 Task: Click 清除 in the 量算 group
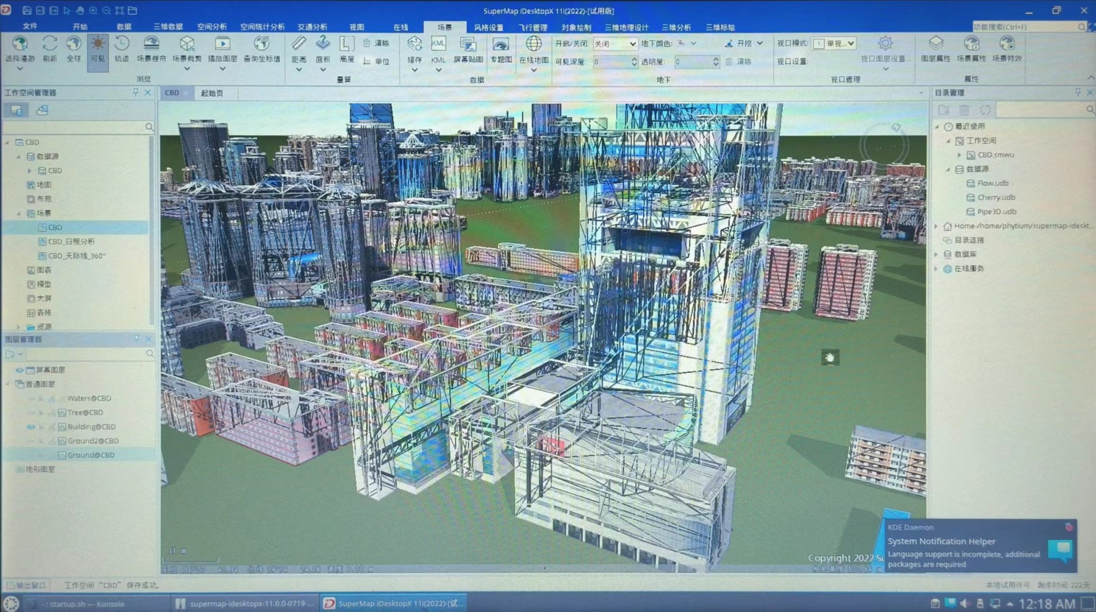377,43
